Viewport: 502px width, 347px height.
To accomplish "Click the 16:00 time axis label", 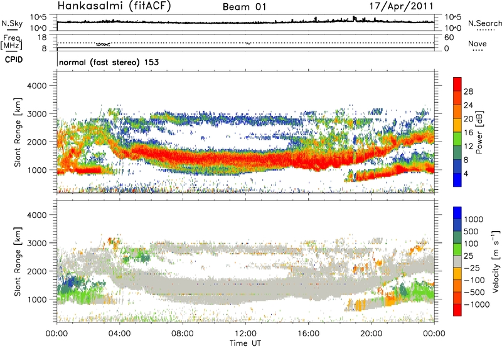I will point(309,334).
